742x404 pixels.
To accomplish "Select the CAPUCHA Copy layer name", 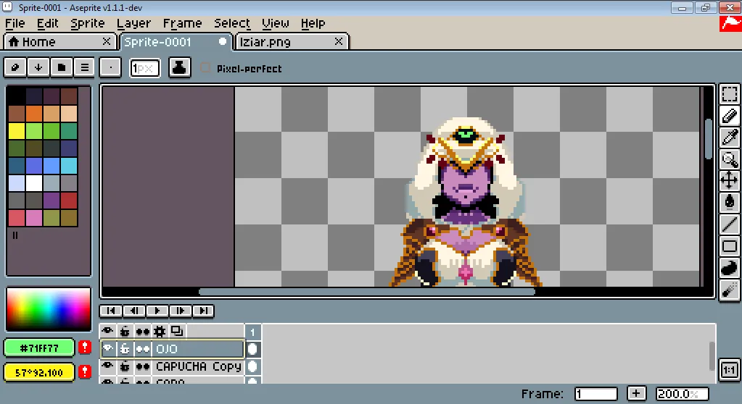I will [x=198, y=366].
